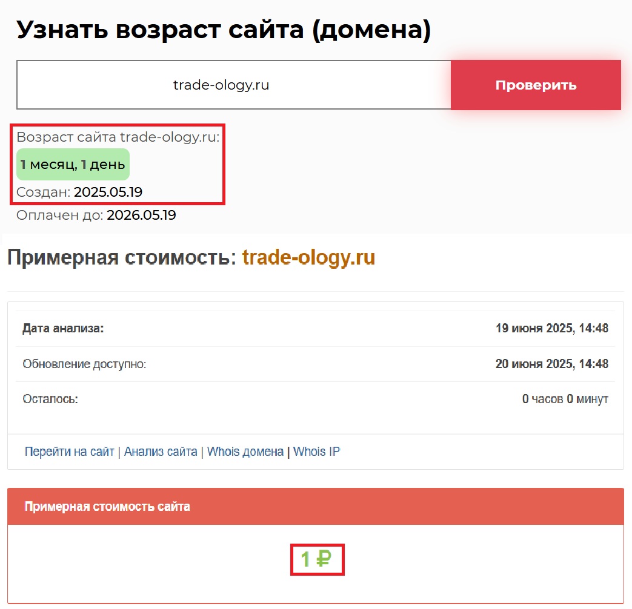This screenshot has height=609, width=632.
Task: Select the 0 часов 0 минут value
Action: [565, 400]
